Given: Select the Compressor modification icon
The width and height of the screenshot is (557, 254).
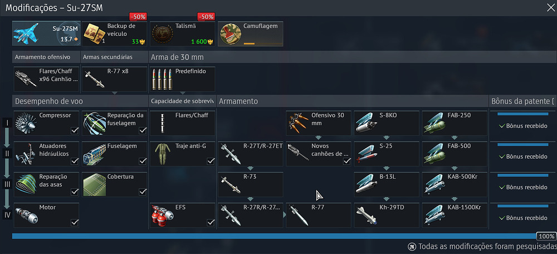Looking at the screenshot, I should coord(26,123).
